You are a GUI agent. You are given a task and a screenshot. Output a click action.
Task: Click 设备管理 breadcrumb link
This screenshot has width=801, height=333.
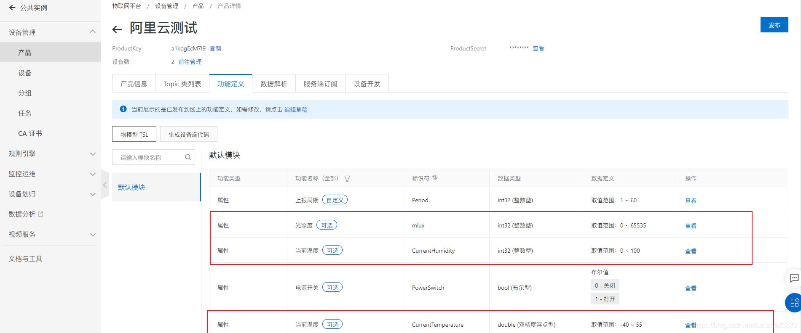point(166,6)
